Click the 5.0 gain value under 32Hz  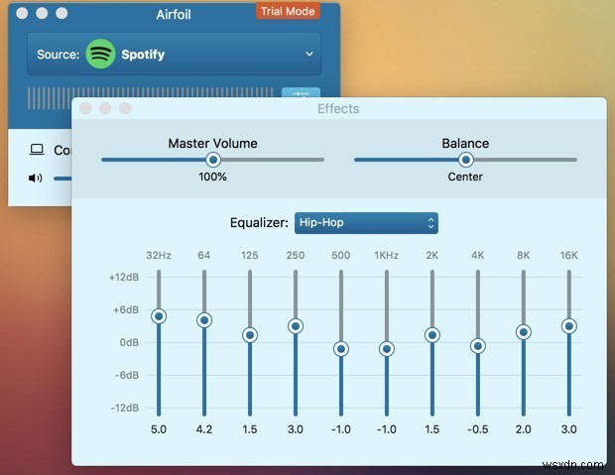click(x=159, y=429)
